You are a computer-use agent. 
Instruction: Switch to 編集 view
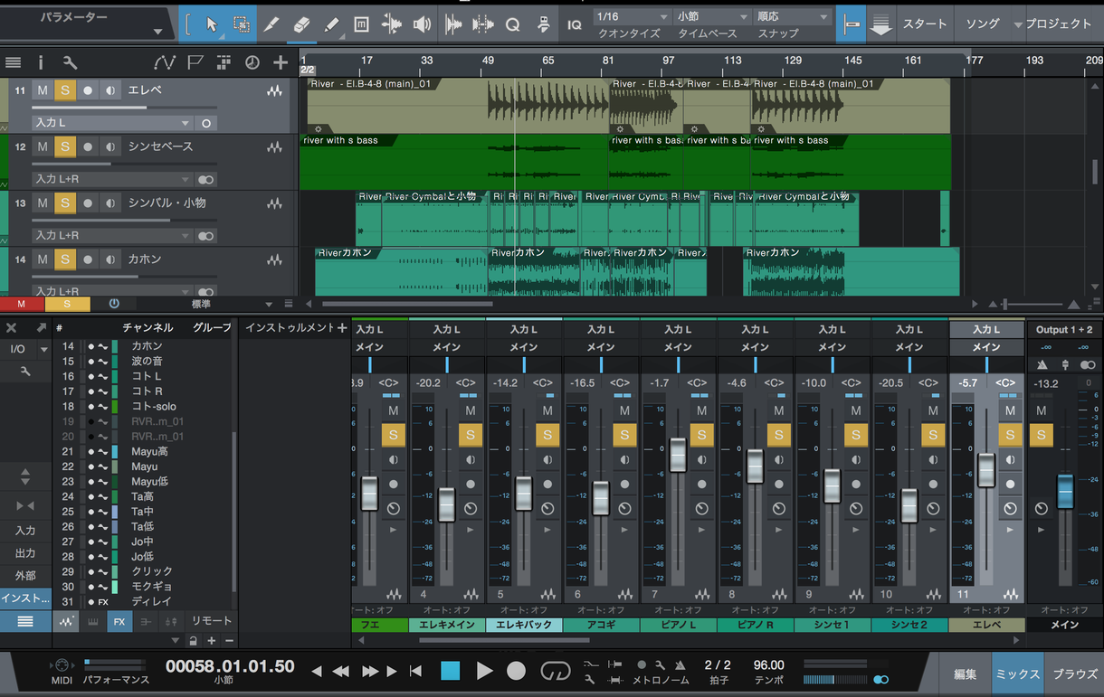point(965,673)
